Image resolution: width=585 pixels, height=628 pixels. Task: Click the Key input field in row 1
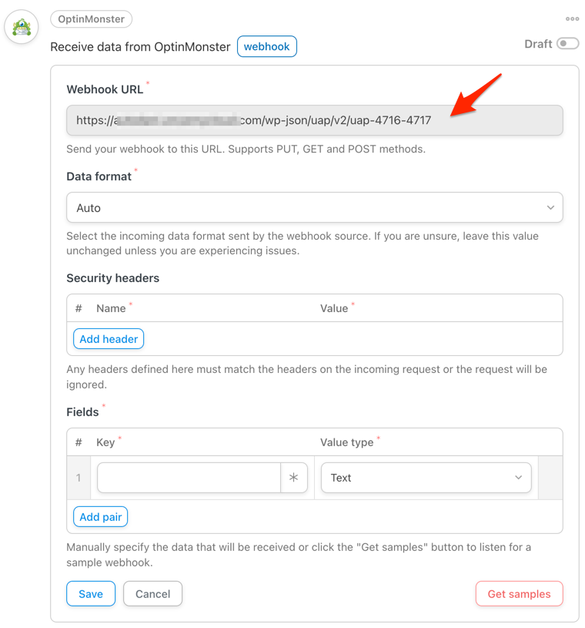click(189, 478)
